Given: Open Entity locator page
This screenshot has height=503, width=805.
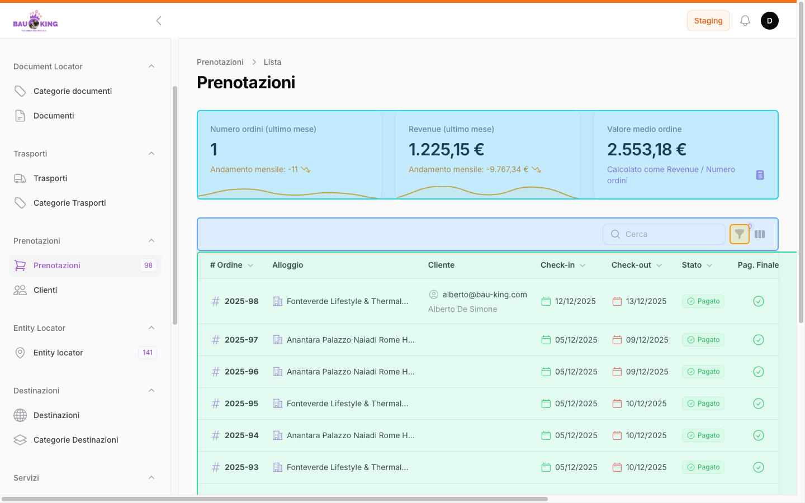Looking at the screenshot, I should (85, 353).
